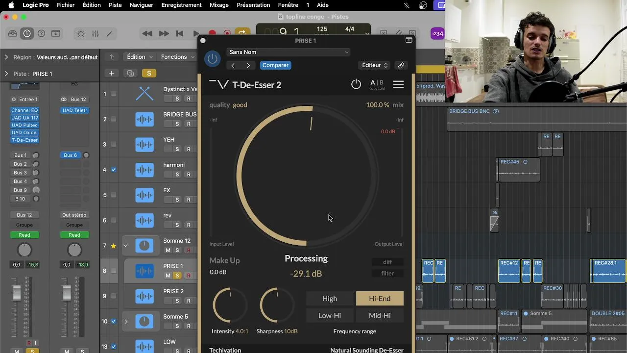
Task: Toggle plugin bypass power button in header
Action: 213,59
